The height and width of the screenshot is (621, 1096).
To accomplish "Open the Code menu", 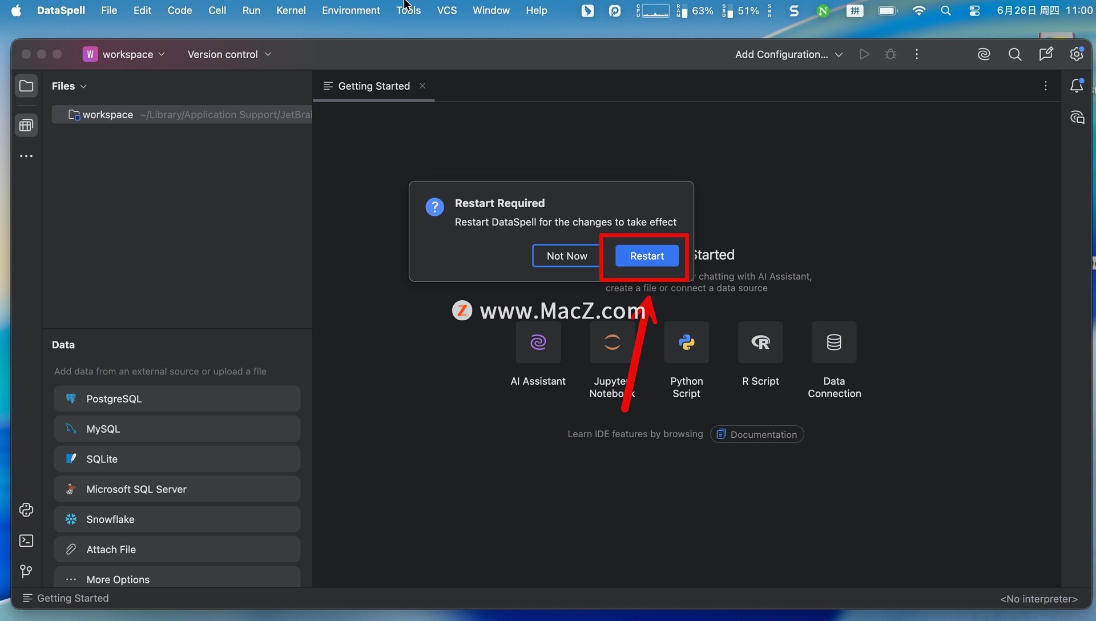I will tap(179, 10).
